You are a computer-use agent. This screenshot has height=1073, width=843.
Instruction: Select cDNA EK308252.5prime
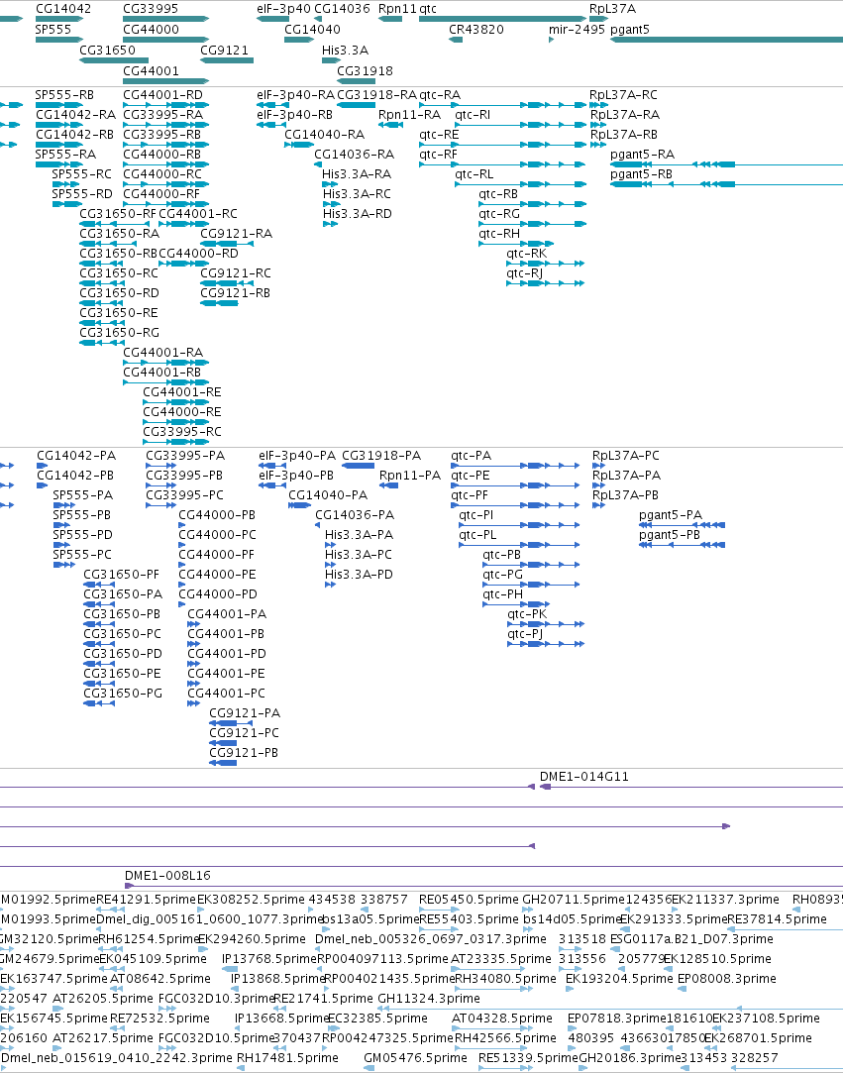tap(251, 900)
